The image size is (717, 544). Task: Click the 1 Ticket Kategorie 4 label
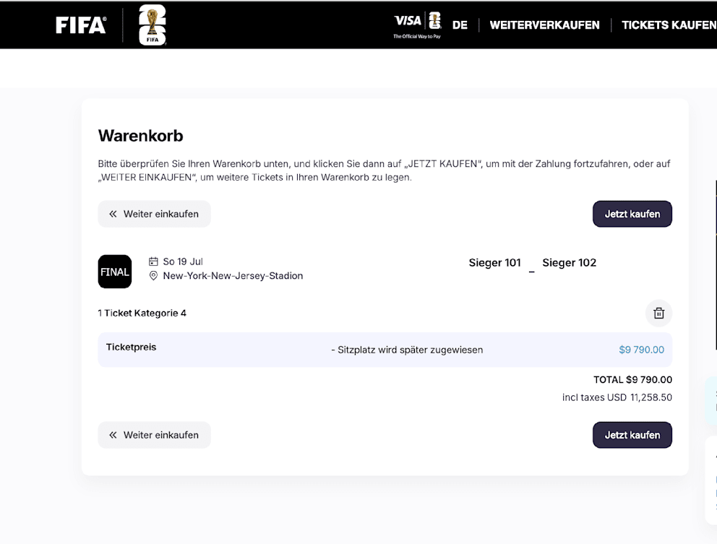pyautogui.click(x=142, y=313)
